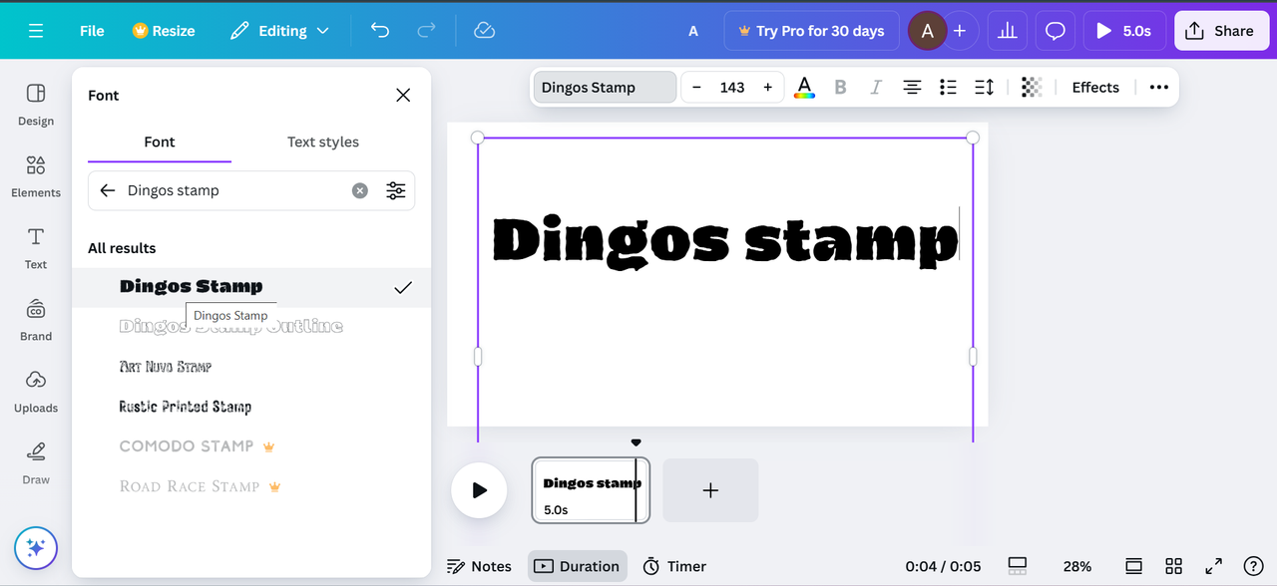Open the Uploads panel

coord(36,392)
